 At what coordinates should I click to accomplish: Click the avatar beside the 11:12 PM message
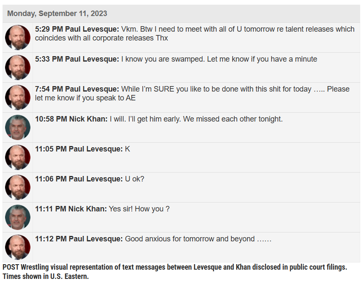coord(18,247)
